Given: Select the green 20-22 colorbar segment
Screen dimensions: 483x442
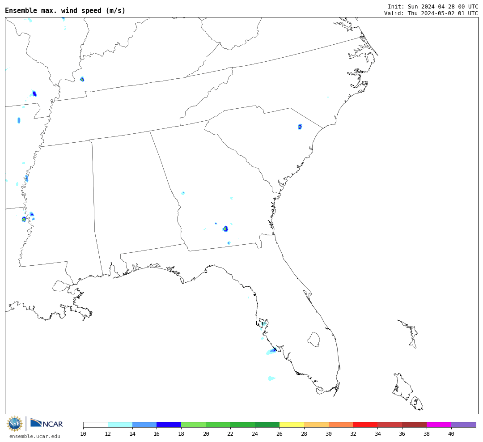Looking at the screenshot, I should (x=218, y=425).
